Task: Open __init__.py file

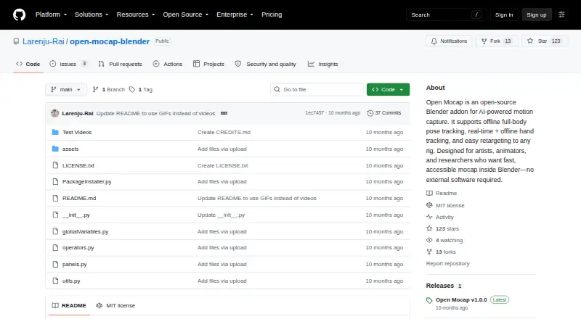Action: (x=76, y=215)
